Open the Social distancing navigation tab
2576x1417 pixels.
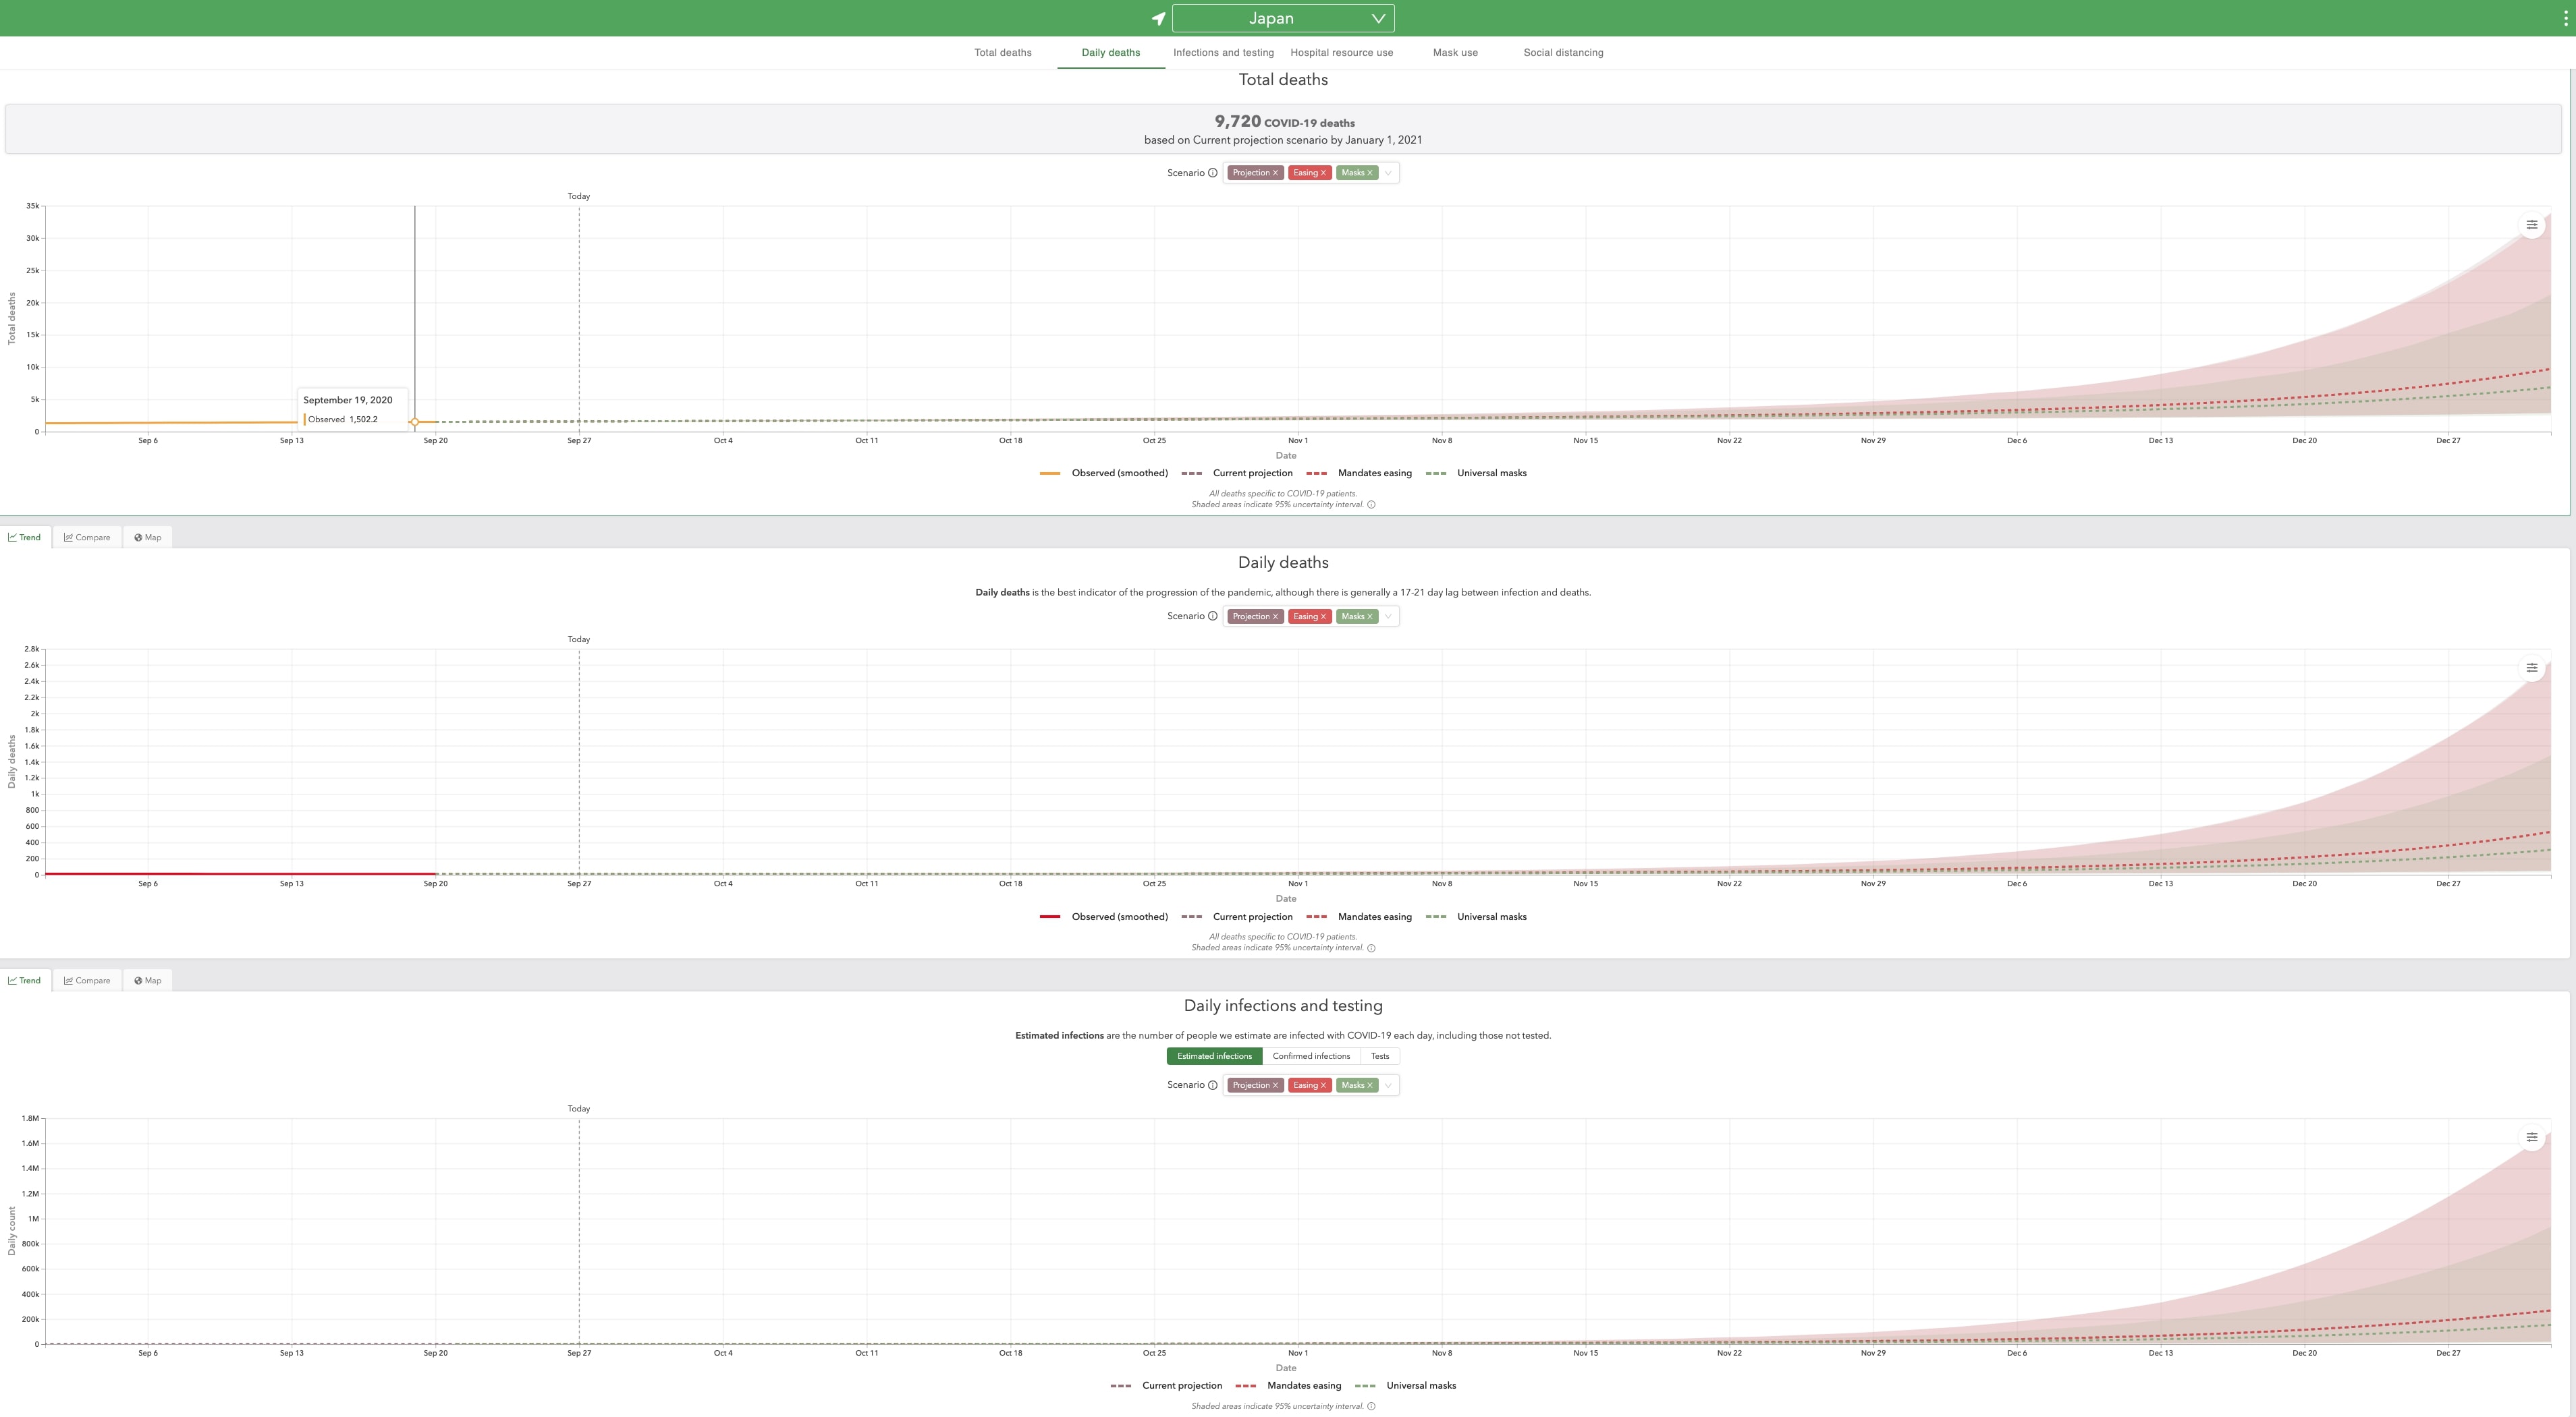point(1563,53)
